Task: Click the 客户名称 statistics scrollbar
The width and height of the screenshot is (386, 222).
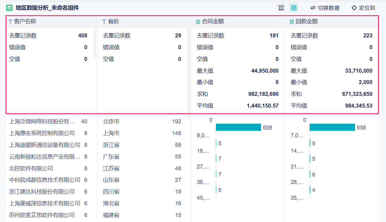Action: (x=95, y=43)
